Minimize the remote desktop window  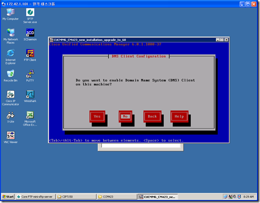242,4
